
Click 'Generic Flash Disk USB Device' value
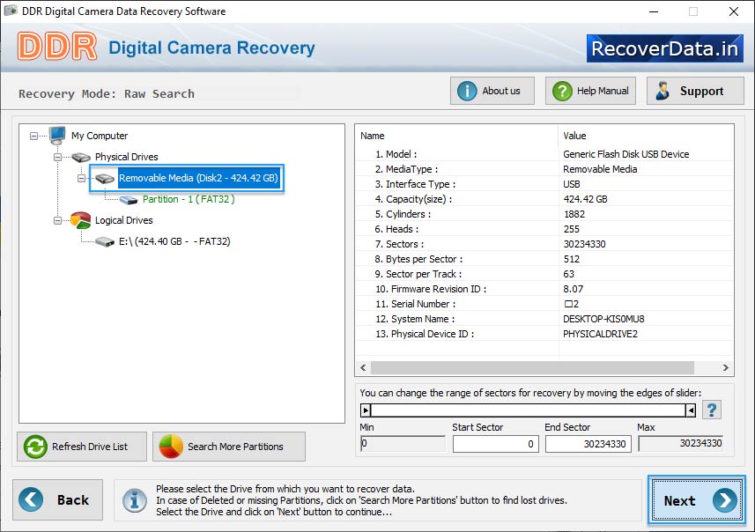pos(626,154)
